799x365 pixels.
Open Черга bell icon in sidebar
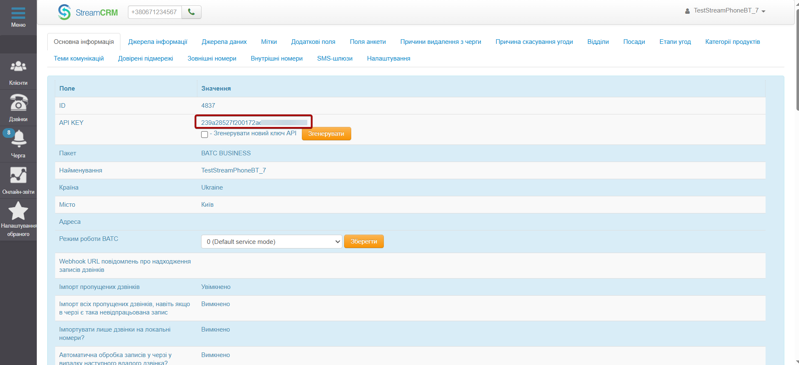click(x=18, y=144)
